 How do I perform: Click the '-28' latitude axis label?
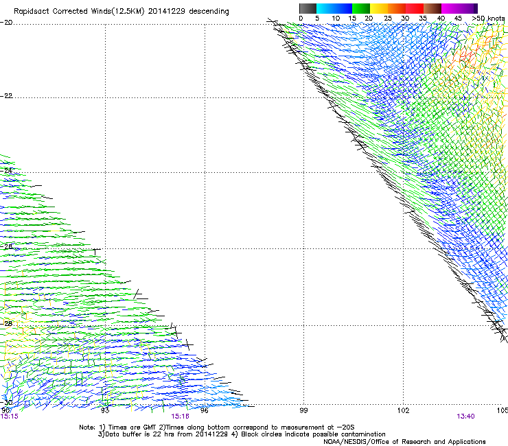(x=6, y=324)
